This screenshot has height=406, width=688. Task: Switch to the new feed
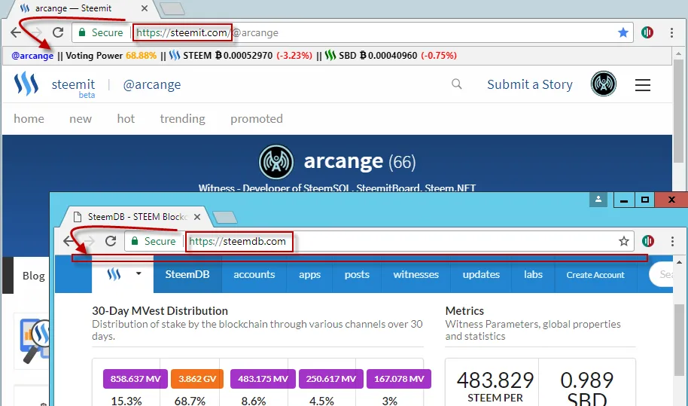coord(81,118)
